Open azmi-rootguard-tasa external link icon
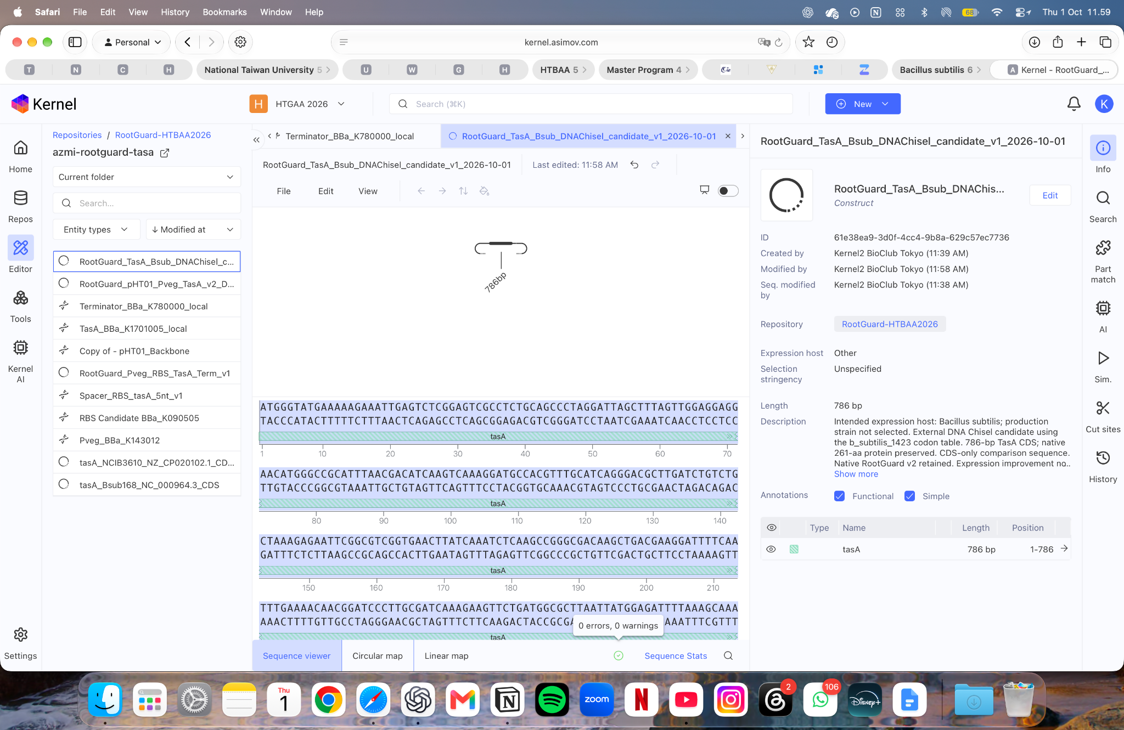The image size is (1124, 730). [164, 153]
